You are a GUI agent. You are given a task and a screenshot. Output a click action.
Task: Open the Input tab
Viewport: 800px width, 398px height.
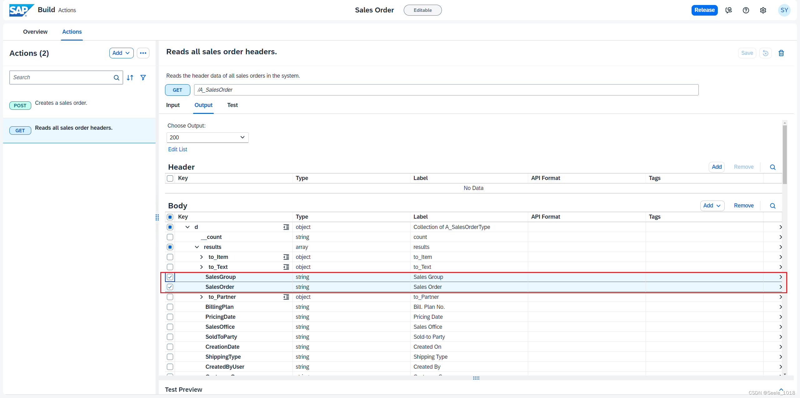tap(173, 105)
